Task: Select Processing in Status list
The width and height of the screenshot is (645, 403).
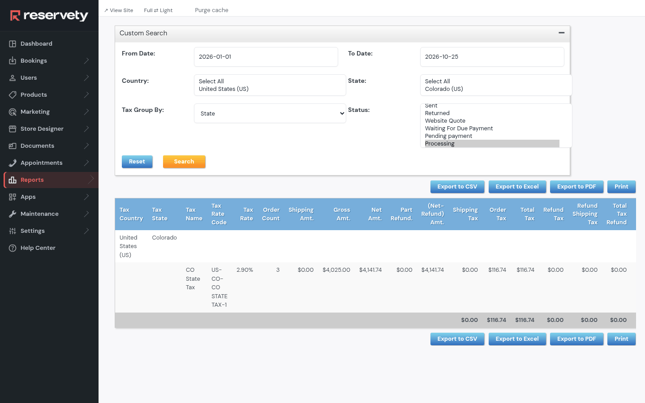Action: (492, 144)
